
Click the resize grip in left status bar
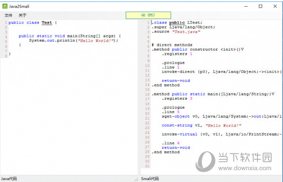pos(136,179)
